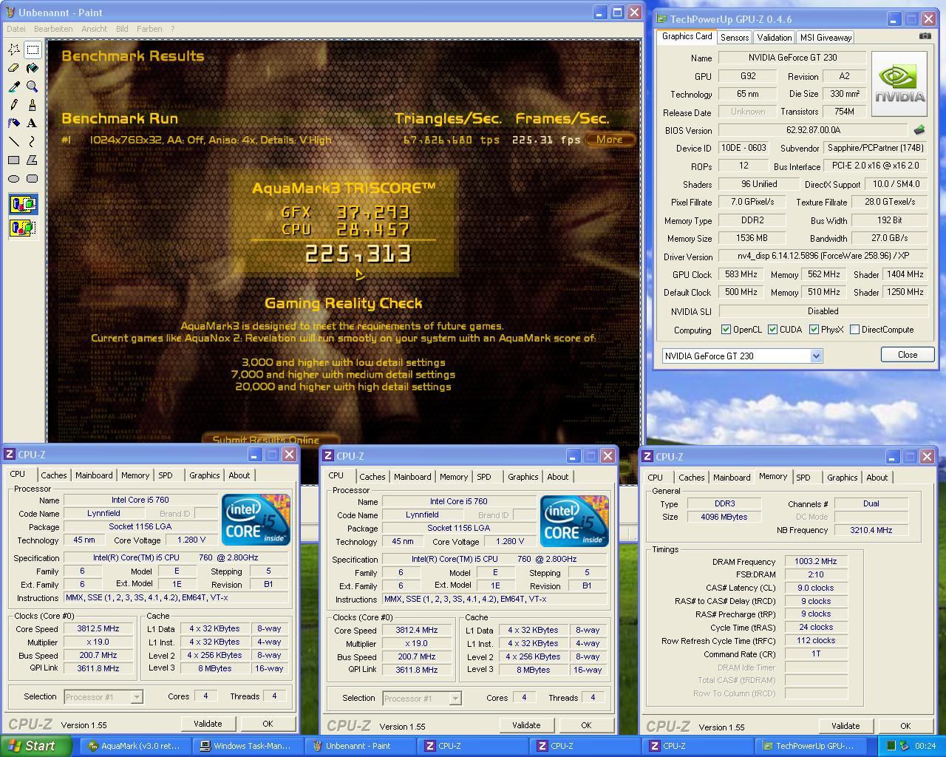Click OK in the middle CPU-Z window
The width and height of the screenshot is (946, 757).
[586, 725]
